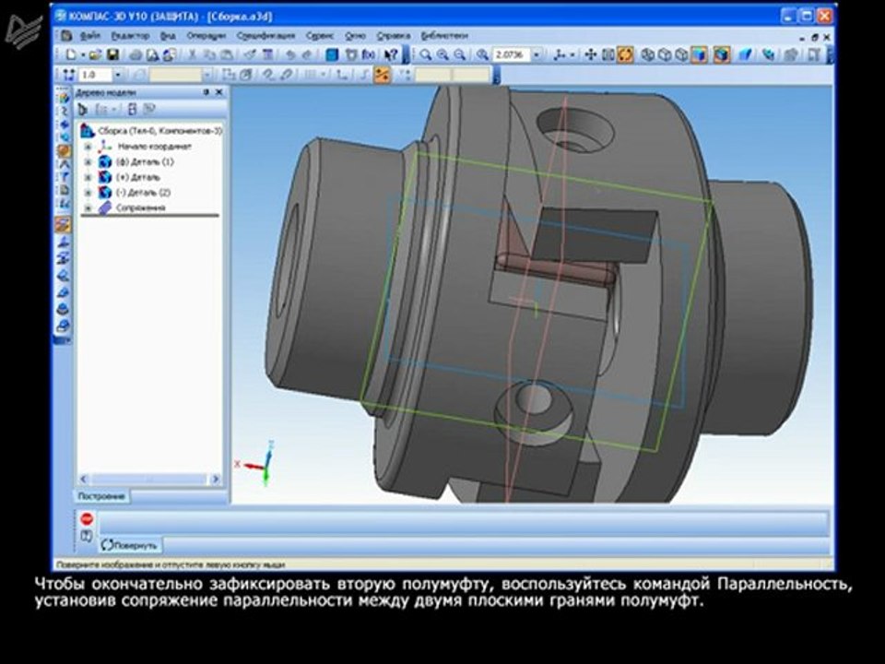Open the blue Library Manager icon
Image resolution: width=885 pixels, height=664 pixels.
point(333,54)
